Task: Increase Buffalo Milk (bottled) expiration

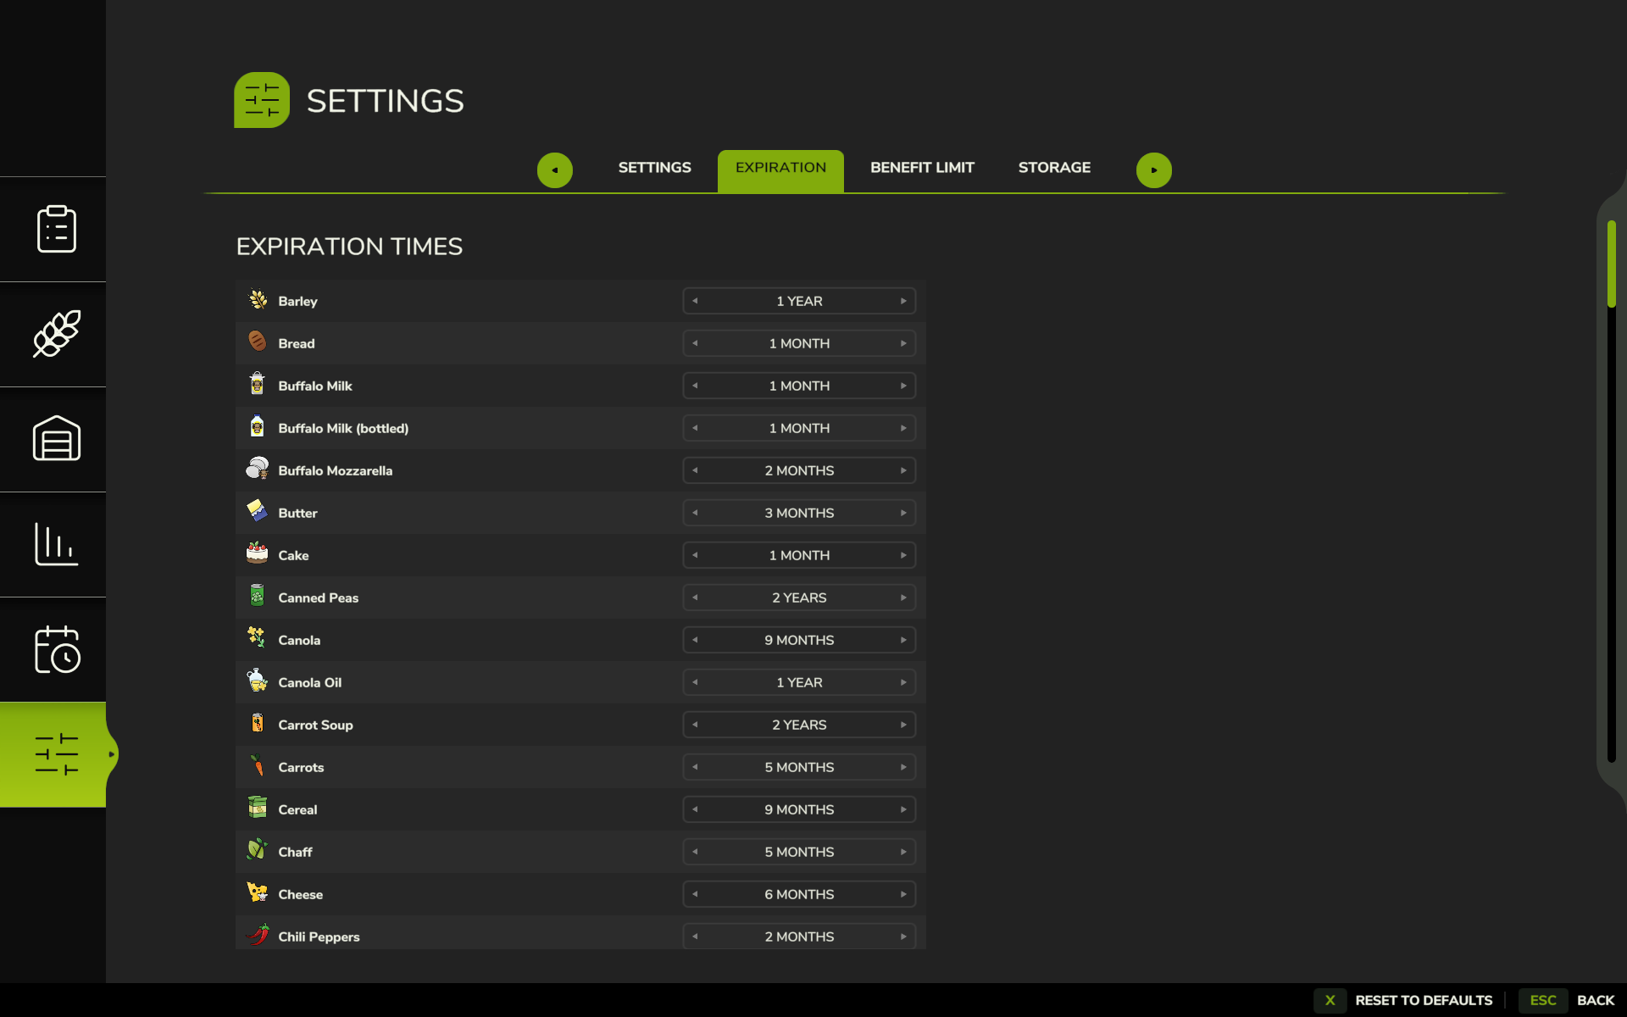Action: [903, 428]
